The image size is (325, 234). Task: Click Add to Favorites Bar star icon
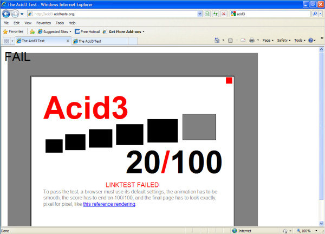32,31
